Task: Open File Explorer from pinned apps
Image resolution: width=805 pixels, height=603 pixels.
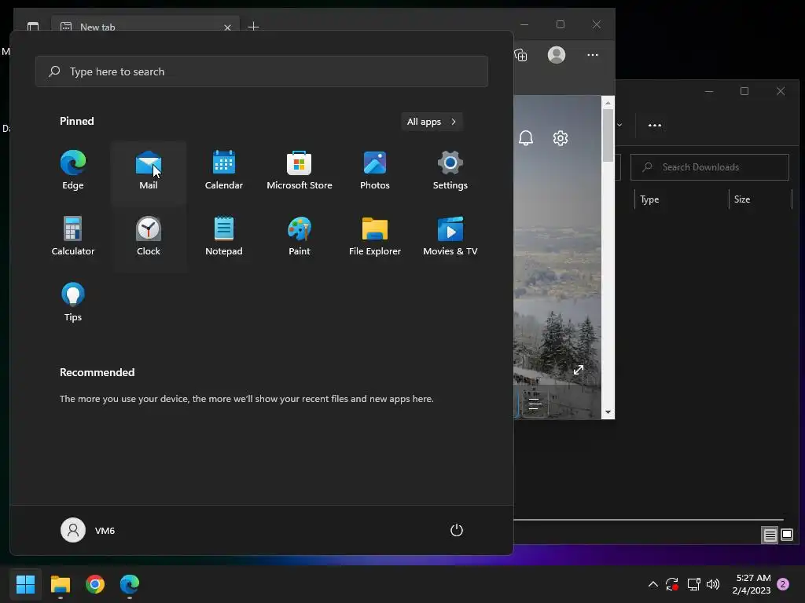Action: point(375,236)
